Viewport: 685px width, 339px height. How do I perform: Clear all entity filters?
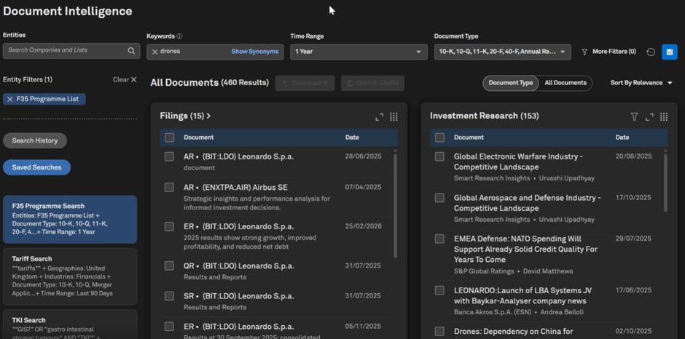pos(125,79)
